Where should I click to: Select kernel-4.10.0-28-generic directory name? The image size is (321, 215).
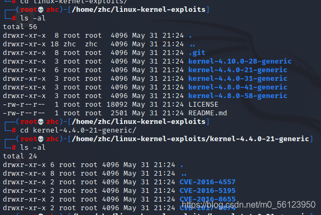[240, 61]
